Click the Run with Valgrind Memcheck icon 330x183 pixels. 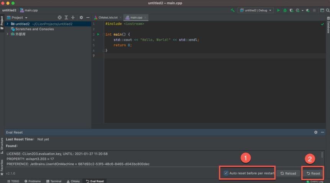[308, 10]
